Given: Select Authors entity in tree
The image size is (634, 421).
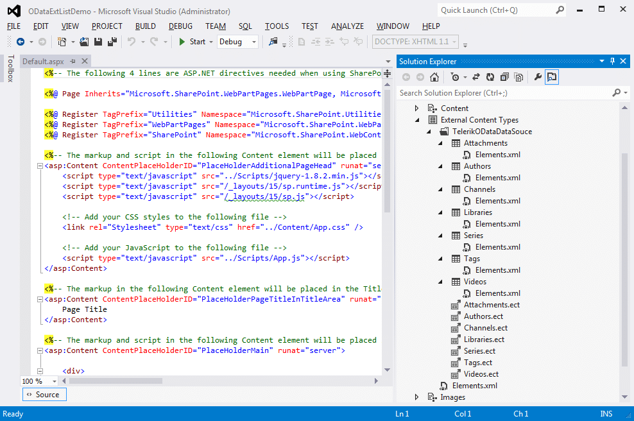Looking at the screenshot, I should 477,166.
